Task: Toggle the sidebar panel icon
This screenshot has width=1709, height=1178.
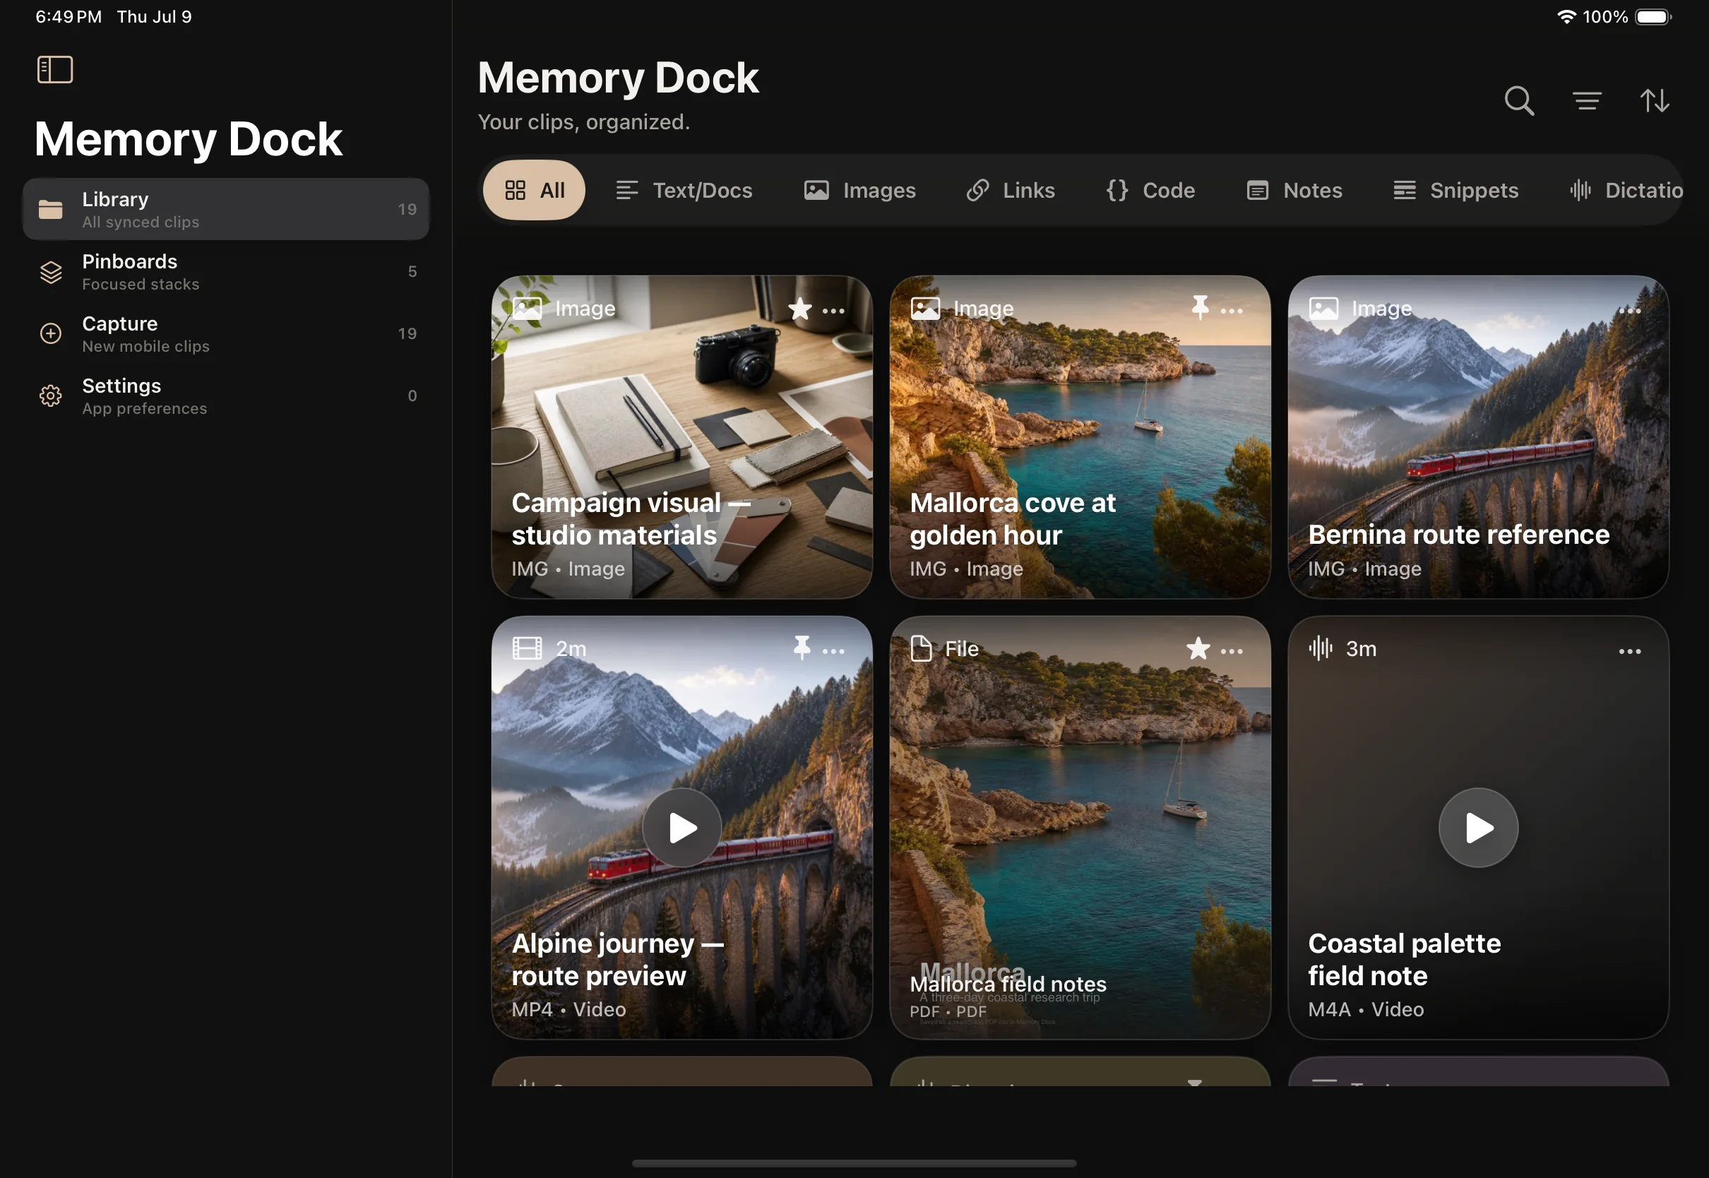Action: (55, 69)
